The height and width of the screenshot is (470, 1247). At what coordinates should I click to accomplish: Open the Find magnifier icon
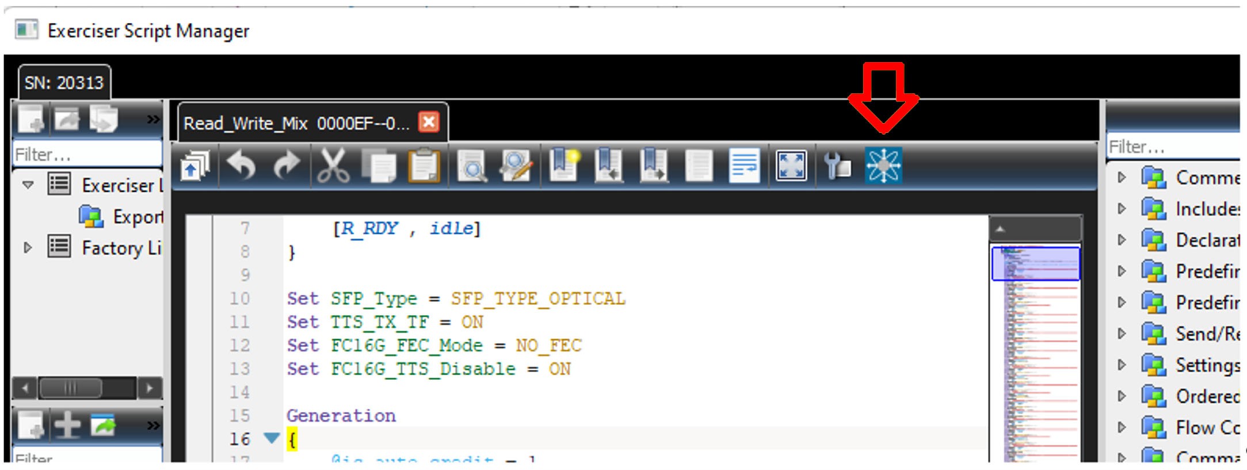click(x=471, y=166)
